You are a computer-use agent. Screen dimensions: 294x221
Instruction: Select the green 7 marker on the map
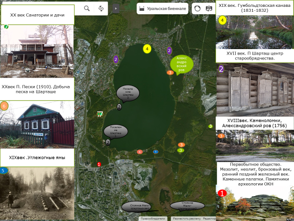100,114
